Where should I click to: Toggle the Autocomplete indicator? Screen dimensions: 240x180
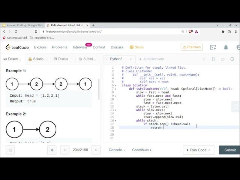coord(151,59)
